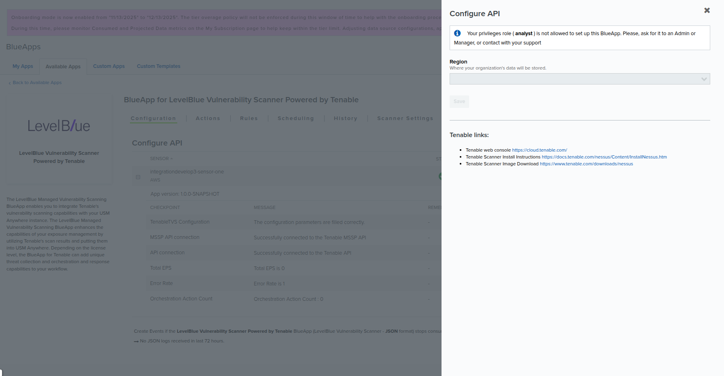Click the MSSP API connection checkpoint
This screenshot has width=724, height=376.
pyautogui.click(x=175, y=237)
